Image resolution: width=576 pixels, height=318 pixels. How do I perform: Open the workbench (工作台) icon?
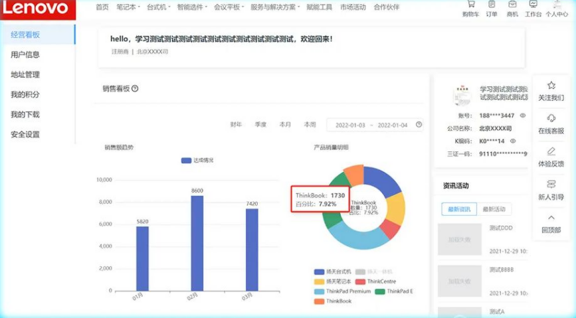click(533, 5)
